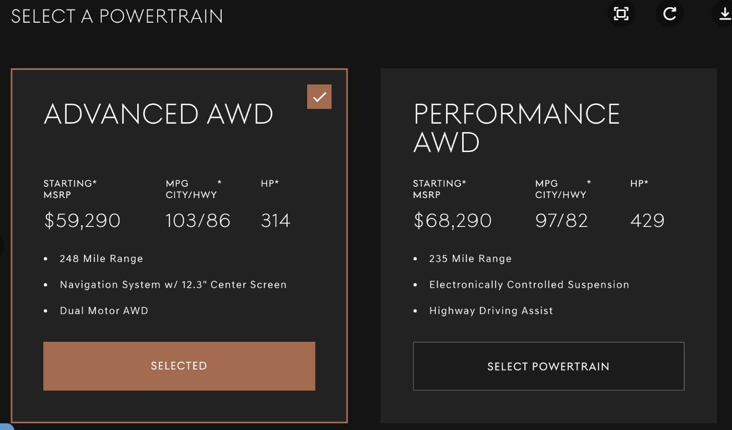
Task: Toggle the Advanced AWD selected checkmark
Action: click(319, 97)
